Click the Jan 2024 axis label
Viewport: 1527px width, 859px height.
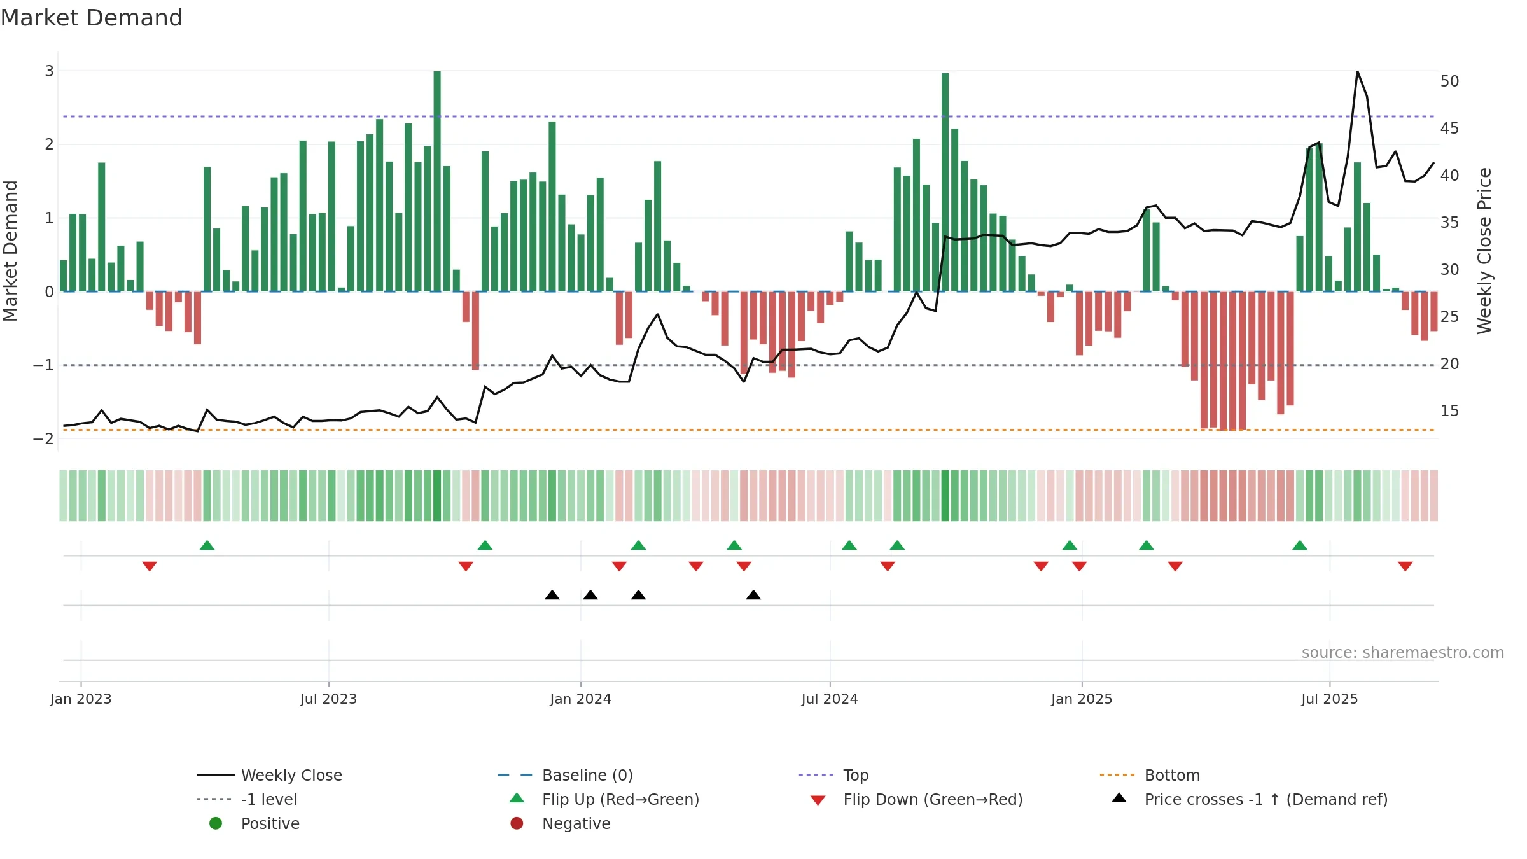[580, 699]
